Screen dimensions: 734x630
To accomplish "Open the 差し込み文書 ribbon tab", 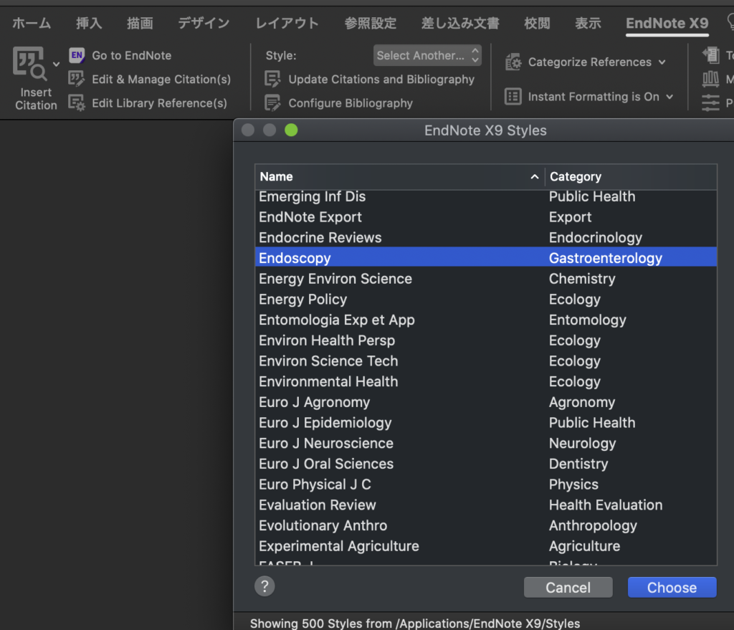I will coord(460,23).
